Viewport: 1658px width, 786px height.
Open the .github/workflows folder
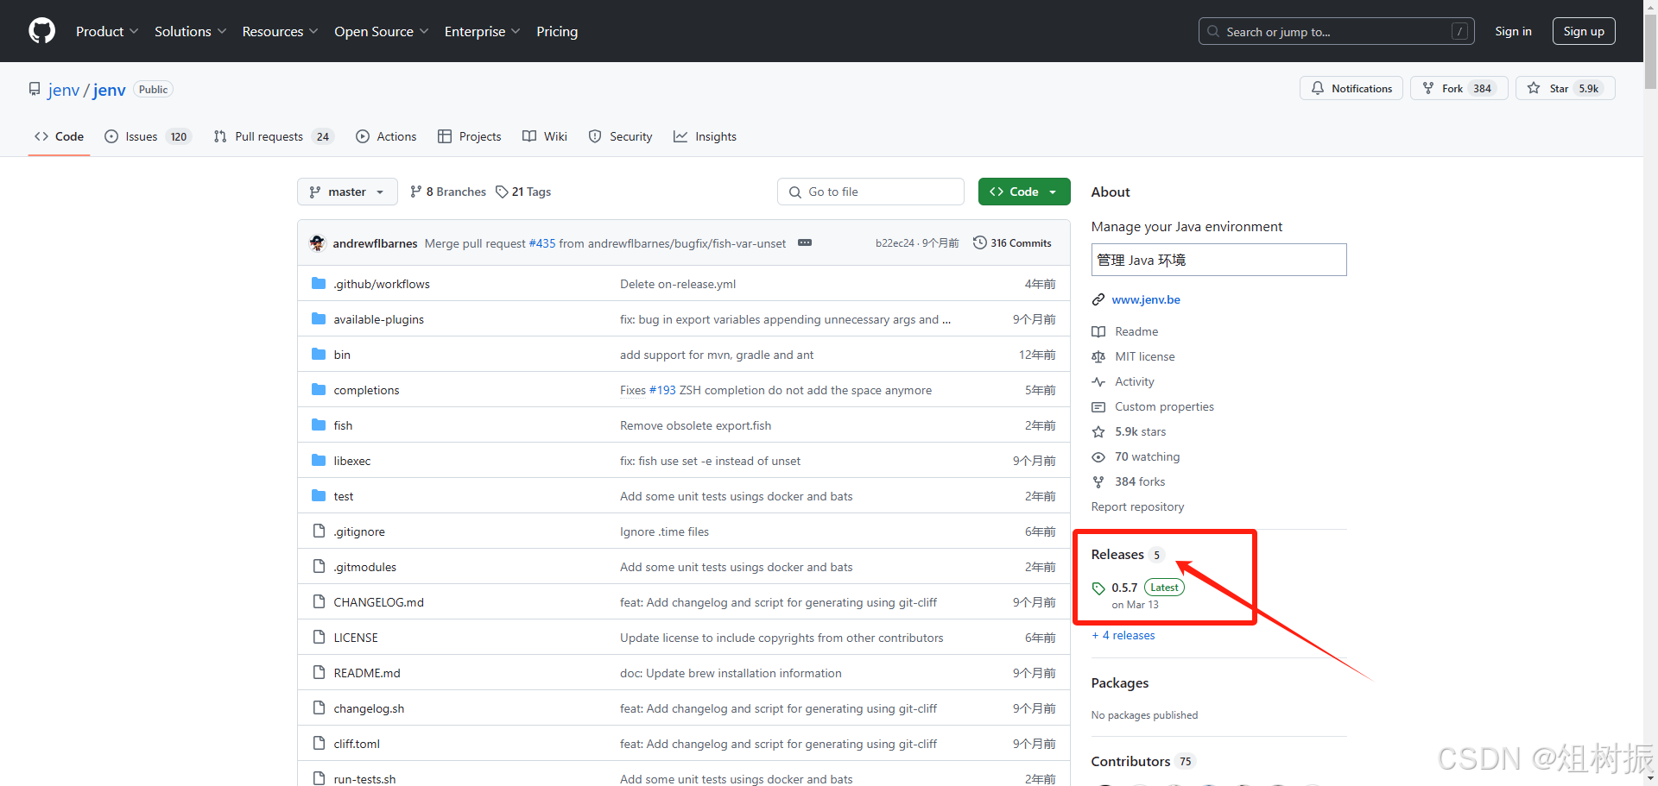[x=382, y=284]
